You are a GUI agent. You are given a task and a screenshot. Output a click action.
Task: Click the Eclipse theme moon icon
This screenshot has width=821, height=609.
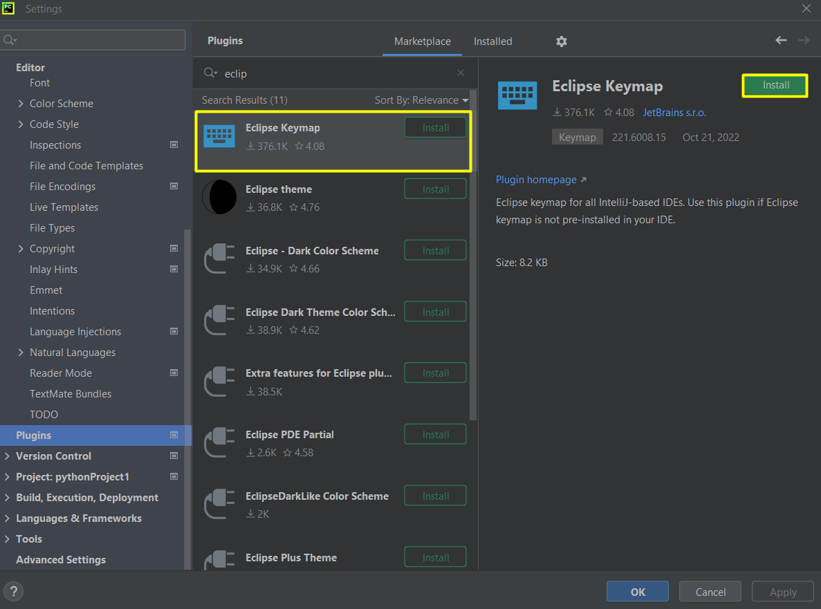219,197
